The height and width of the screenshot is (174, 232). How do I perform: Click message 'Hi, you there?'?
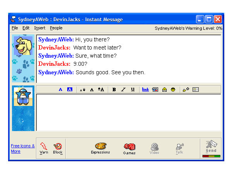[x=92, y=39]
